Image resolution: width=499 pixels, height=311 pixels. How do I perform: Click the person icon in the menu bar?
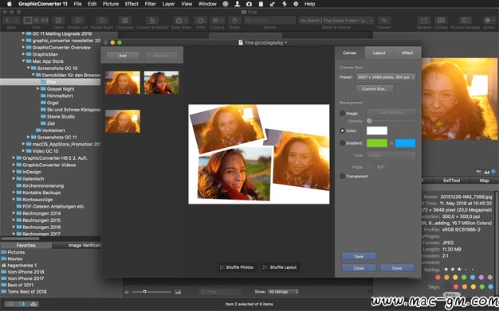click(x=238, y=4)
